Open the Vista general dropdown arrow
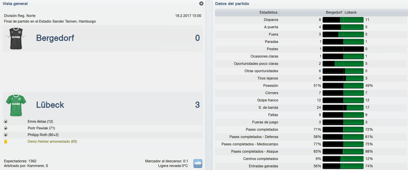 click(x=201, y=4)
